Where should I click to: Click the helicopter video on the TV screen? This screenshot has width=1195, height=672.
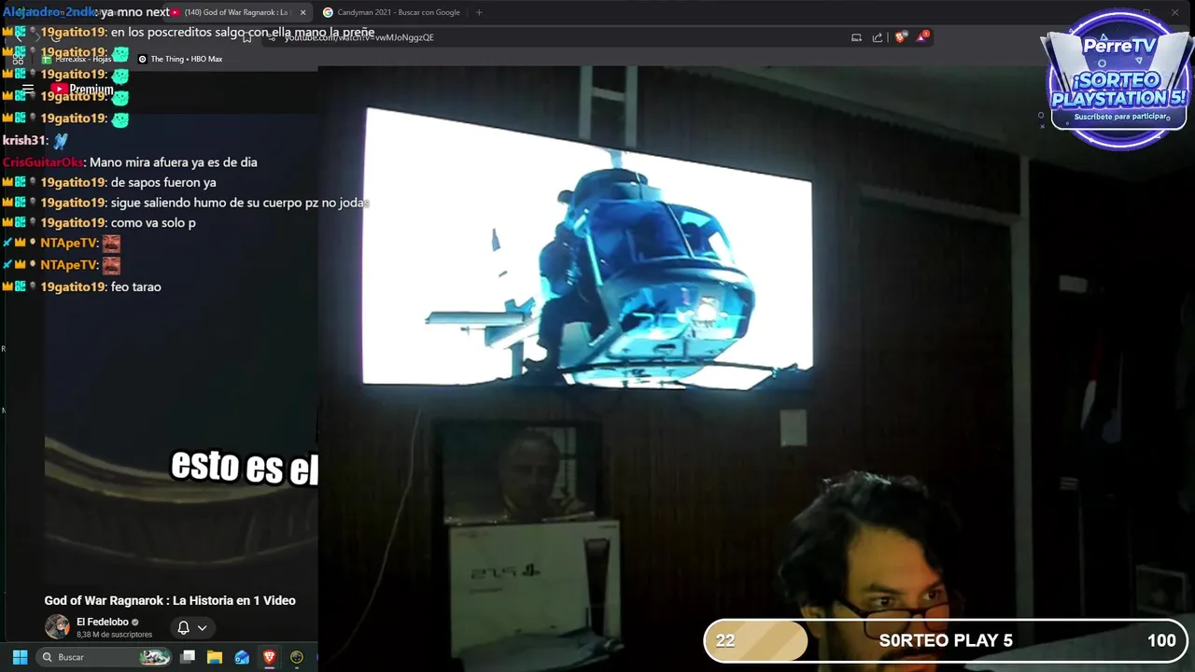pyautogui.click(x=586, y=247)
